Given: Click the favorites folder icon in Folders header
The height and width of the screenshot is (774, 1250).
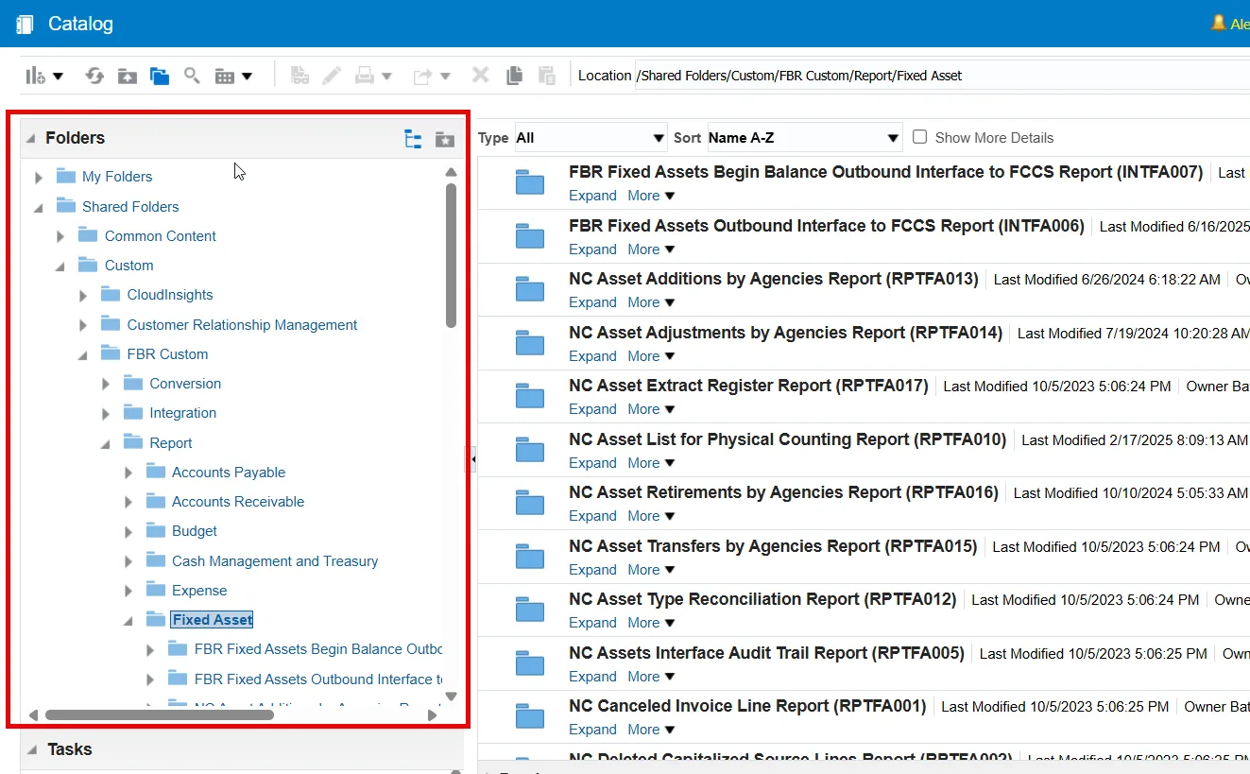Looking at the screenshot, I should click(x=444, y=139).
